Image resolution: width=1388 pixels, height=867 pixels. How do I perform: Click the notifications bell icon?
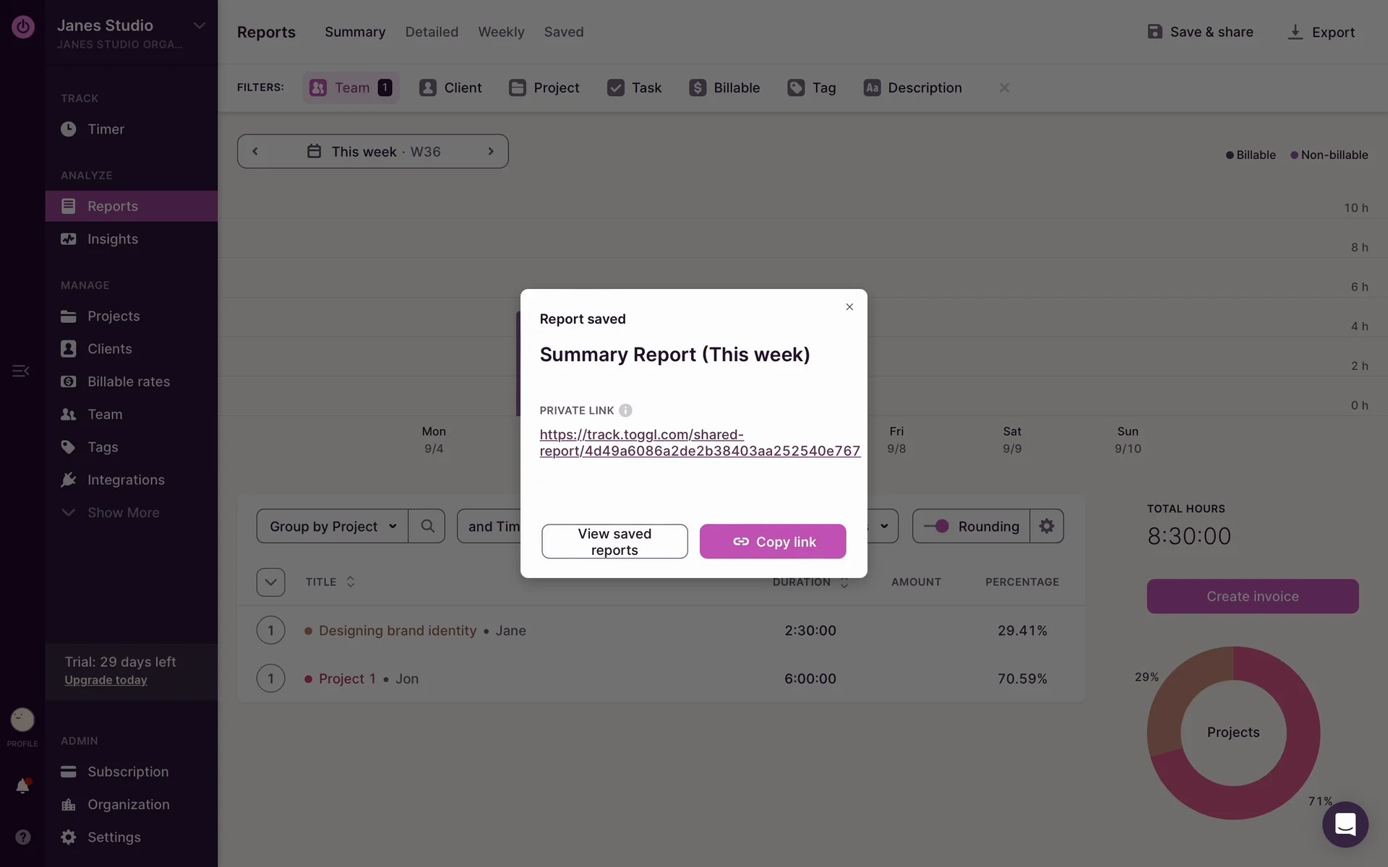(x=22, y=785)
